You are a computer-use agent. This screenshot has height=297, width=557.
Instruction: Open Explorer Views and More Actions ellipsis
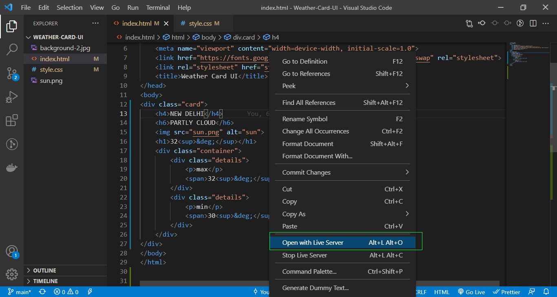[95, 23]
